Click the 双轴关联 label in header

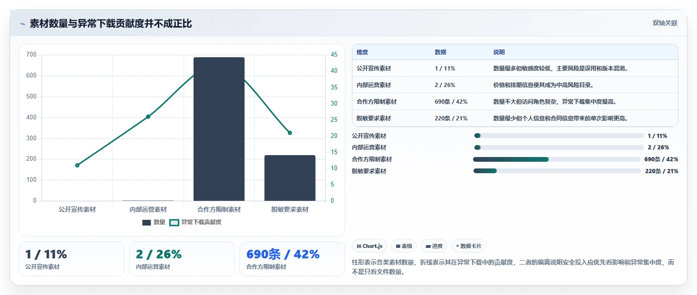point(665,23)
